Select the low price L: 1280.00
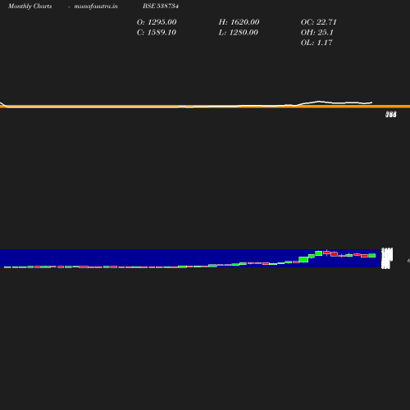This screenshot has width=410, height=410. click(x=239, y=32)
